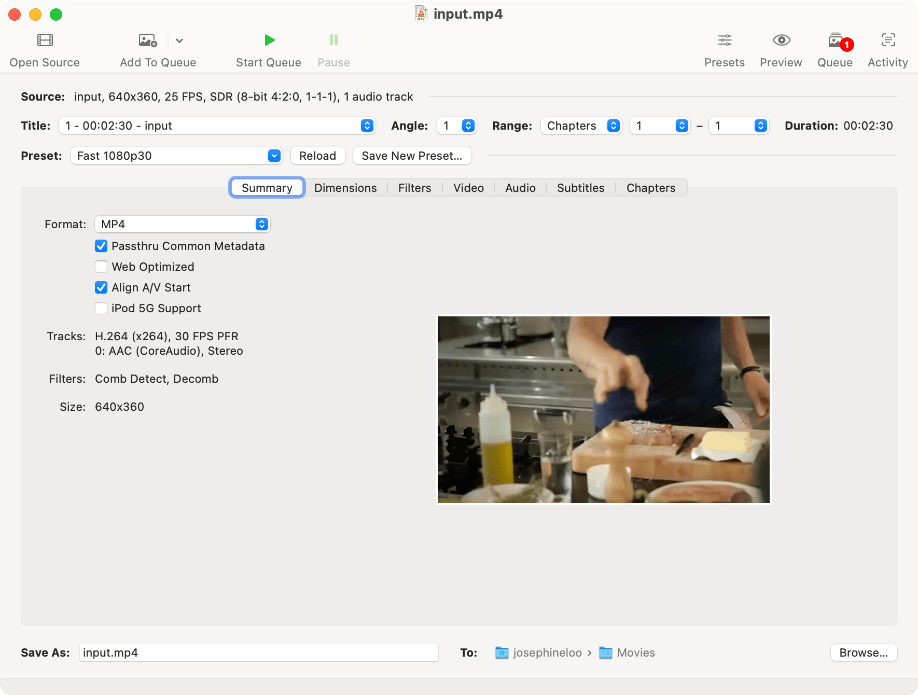Click the Add To Queue icon

(x=148, y=40)
